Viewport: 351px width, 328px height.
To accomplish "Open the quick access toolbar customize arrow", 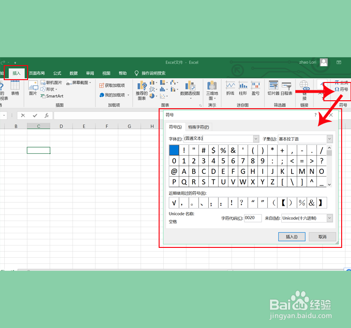I will point(15,62).
